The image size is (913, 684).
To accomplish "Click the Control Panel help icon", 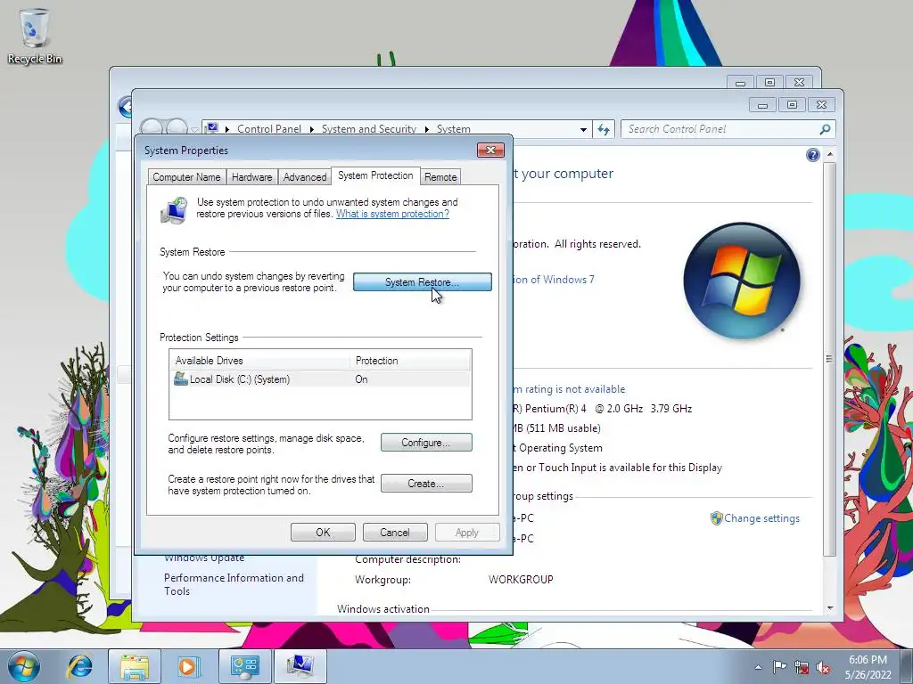I will pos(813,155).
